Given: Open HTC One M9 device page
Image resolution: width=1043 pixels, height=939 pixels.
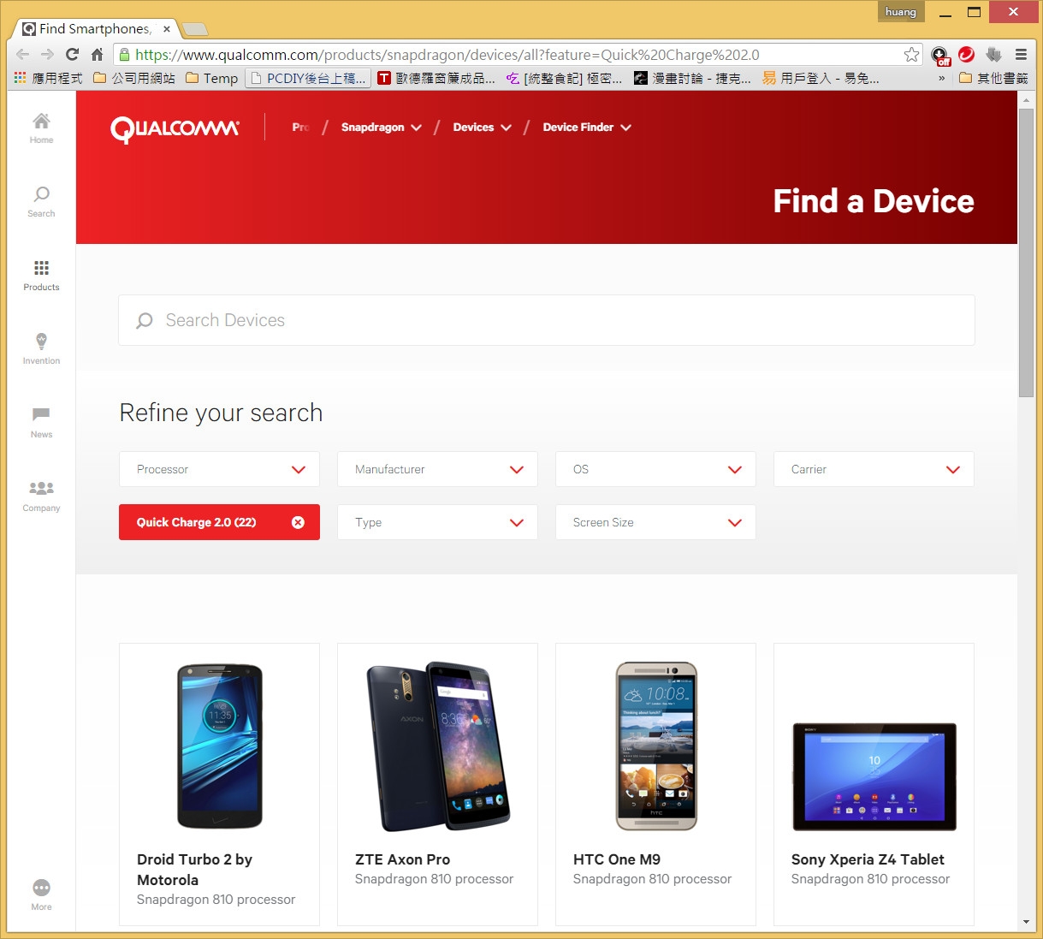Looking at the screenshot, I should pos(617,859).
